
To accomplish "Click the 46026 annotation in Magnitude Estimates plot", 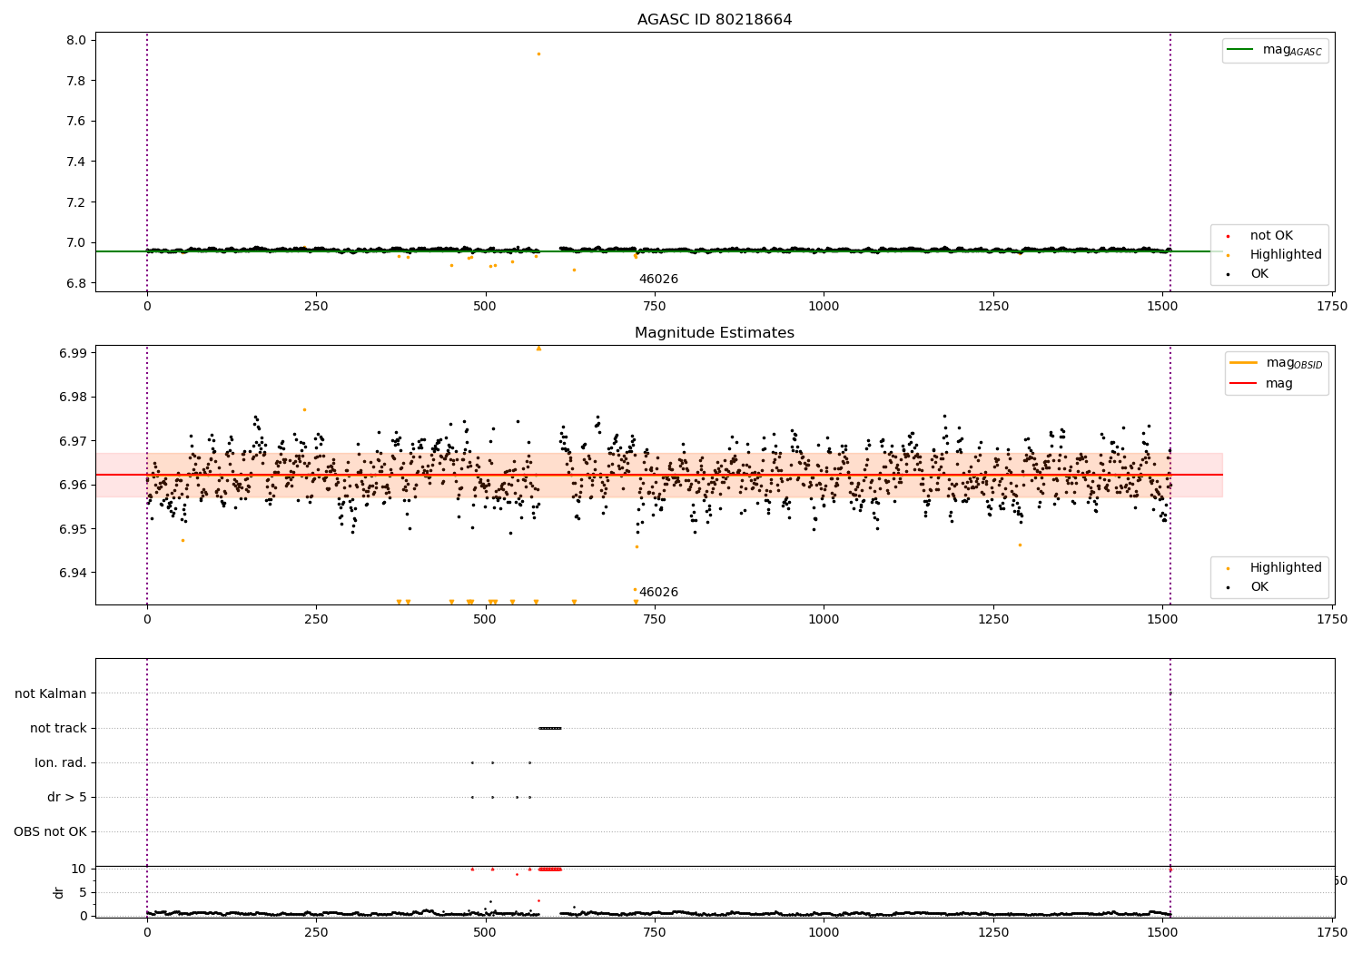I will 658,593.
